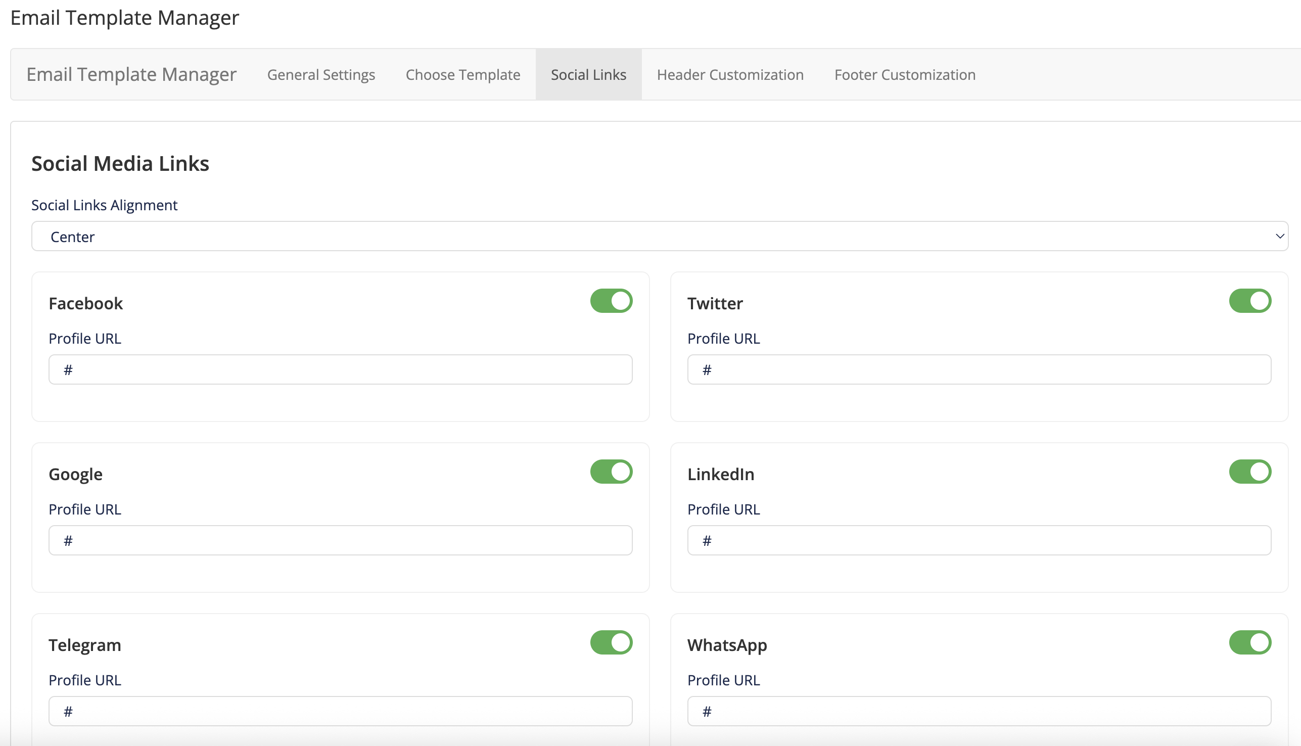Toggle the Telegram switch off
This screenshot has width=1301, height=746.
tap(611, 642)
